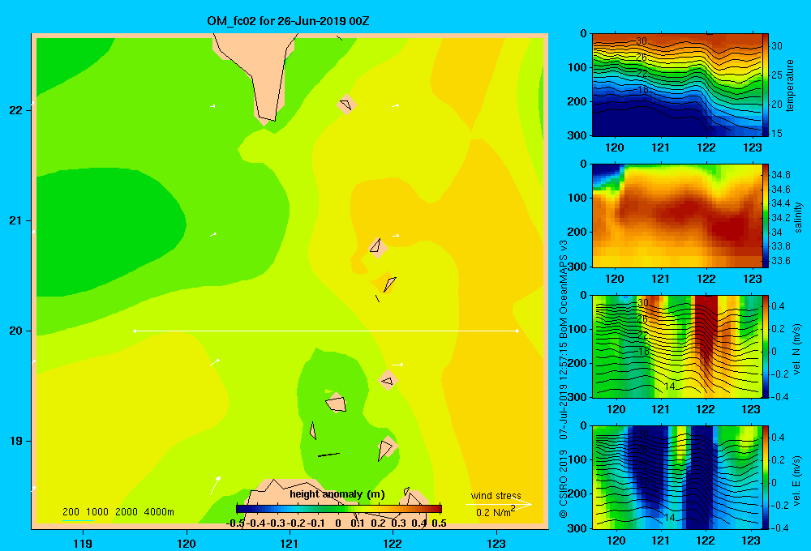Image resolution: width=811 pixels, height=551 pixels.
Task: Click the salinity colorbar
Action: (766, 216)
